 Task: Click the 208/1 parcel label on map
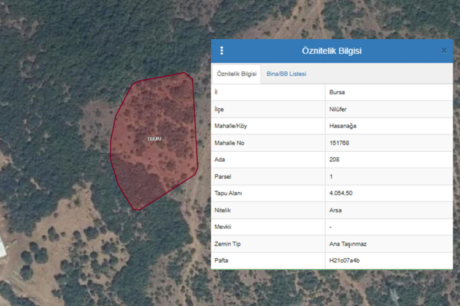point(154,139)
